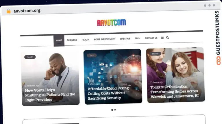Click the Health tag on the Tollgate Orthodontics card
Screen dimensions: 222x124
[x=155, y=54]
